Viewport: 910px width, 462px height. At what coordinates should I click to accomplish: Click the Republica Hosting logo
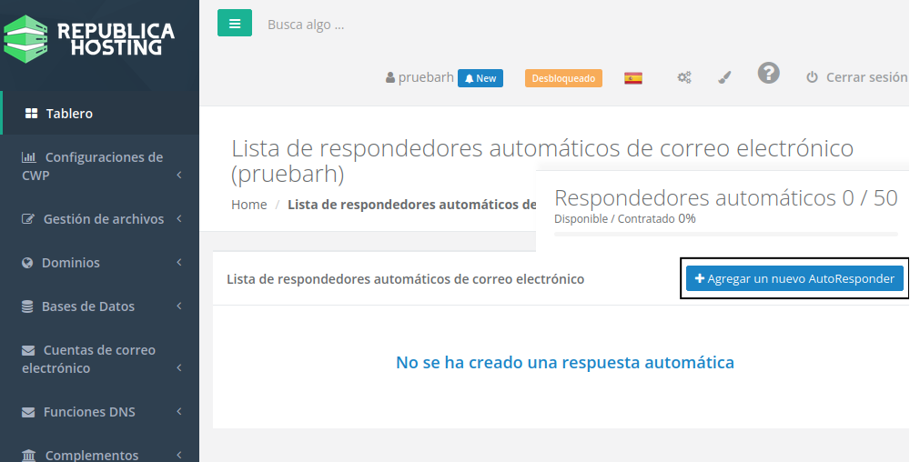89,38
